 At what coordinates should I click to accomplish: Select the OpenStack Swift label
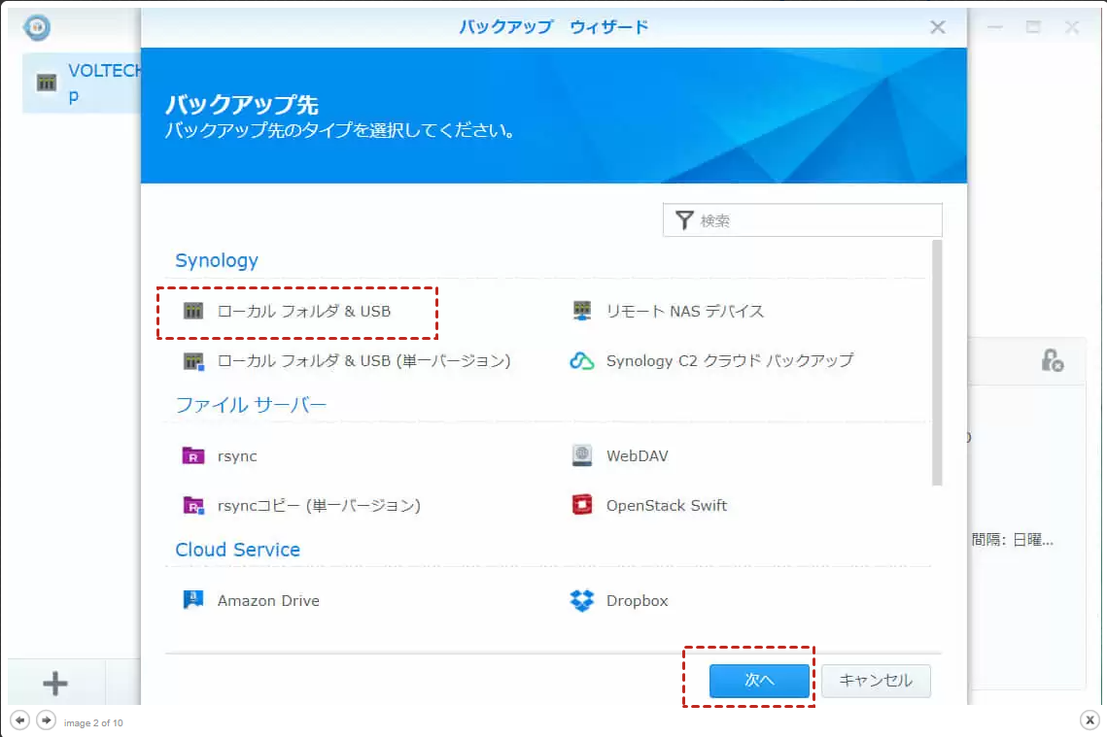[x=667, y=506]
